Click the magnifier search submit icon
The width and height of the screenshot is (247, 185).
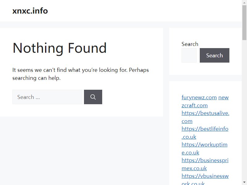[93, 97]
